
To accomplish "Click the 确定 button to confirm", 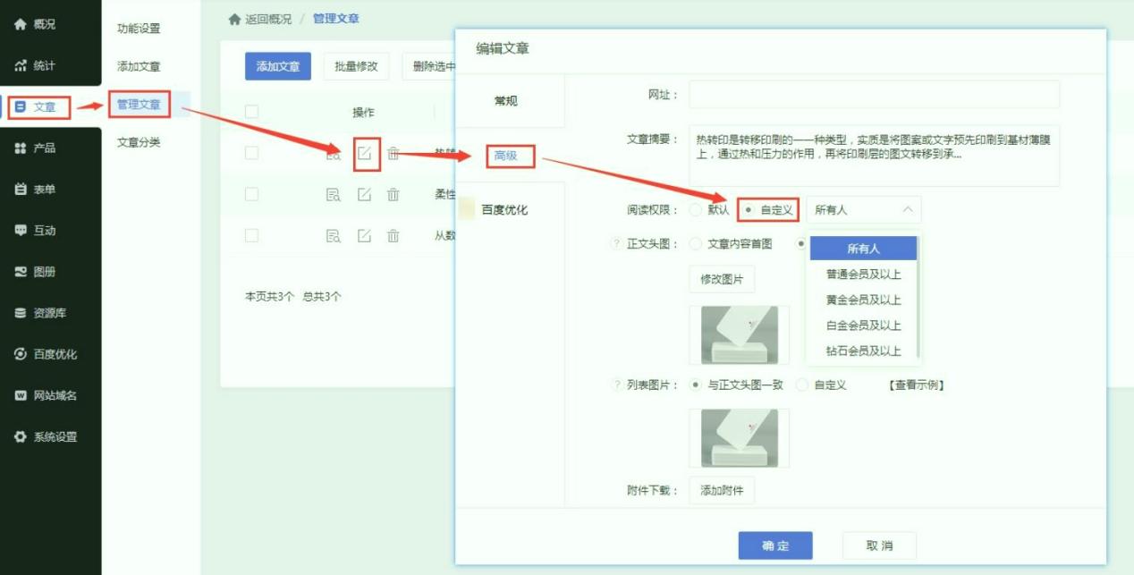I will (775, 545).
